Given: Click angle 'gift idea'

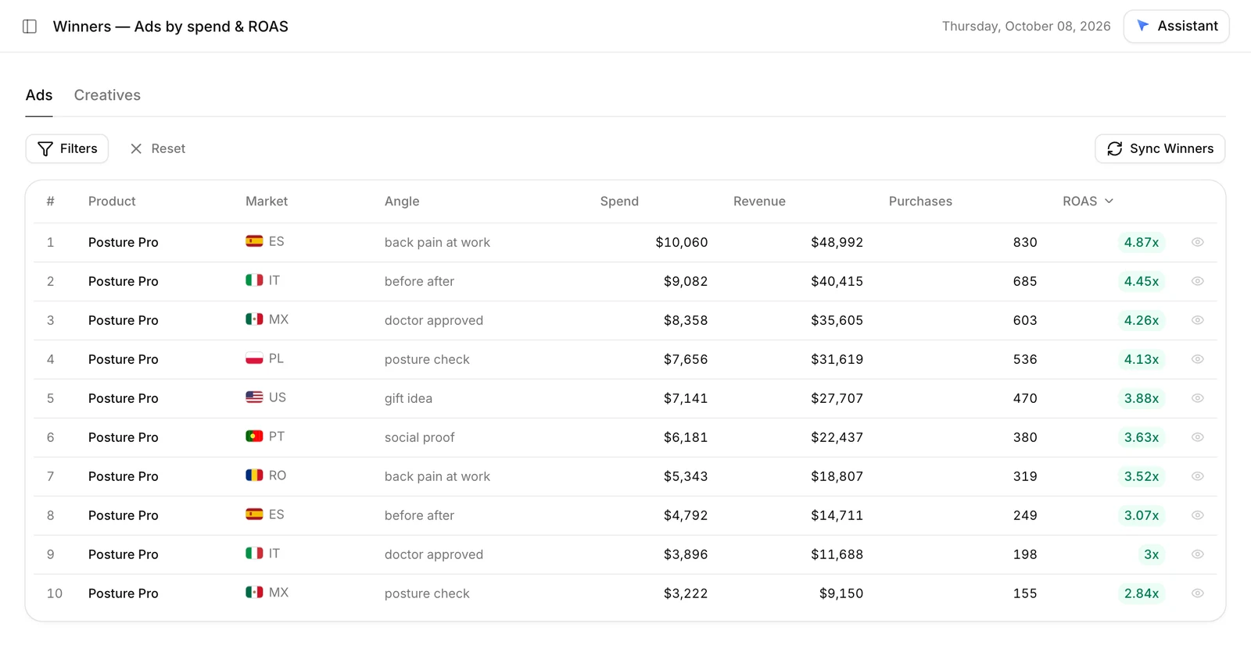Looking at the screenshot, I should 408,398.
